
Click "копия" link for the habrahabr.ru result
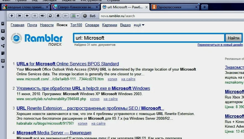pyautogui.click(x=82, y=124)
